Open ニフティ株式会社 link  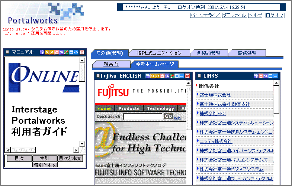tap(216, 141)
